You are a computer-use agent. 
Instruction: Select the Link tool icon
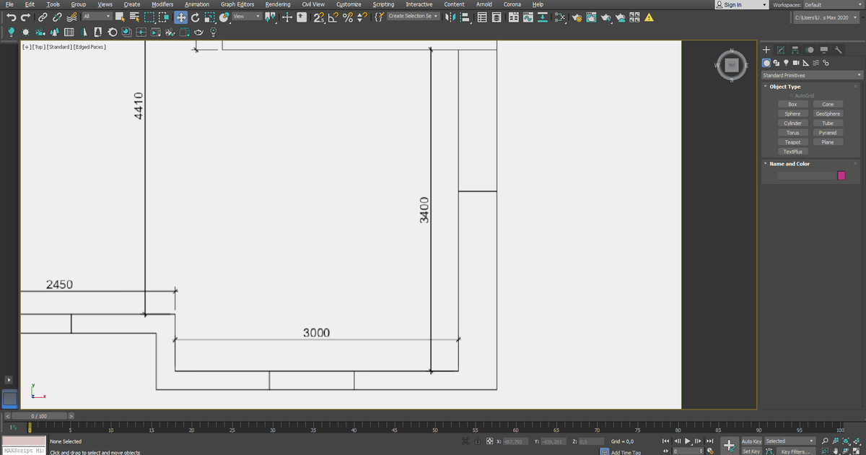pos(43,17)
